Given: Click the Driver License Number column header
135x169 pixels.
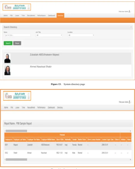Looking at the screenshot, I should click(94, 139).
